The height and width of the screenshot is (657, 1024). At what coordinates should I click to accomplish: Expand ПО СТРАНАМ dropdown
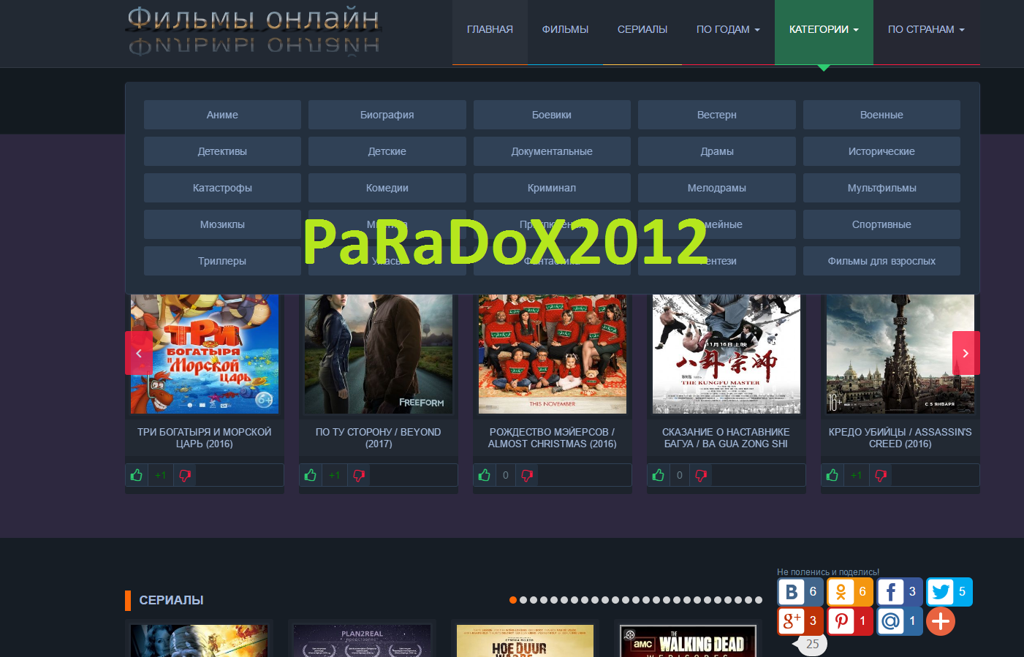[x=927, y=32]
